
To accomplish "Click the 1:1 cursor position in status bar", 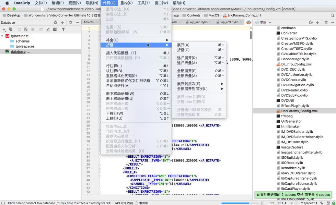I will pyautogui.click(x=272, y=203).
